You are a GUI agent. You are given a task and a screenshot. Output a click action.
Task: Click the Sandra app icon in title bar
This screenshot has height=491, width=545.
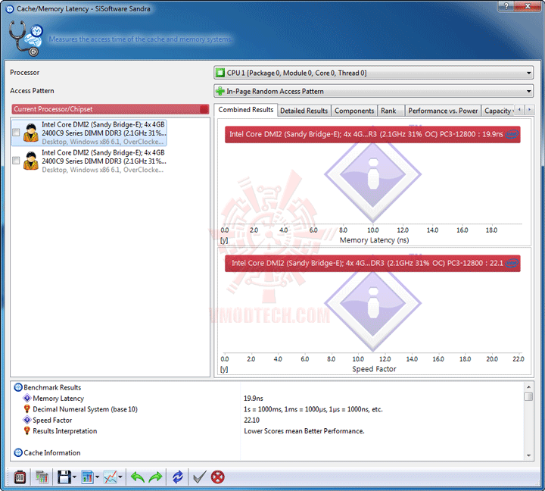[x=10, y=8]
